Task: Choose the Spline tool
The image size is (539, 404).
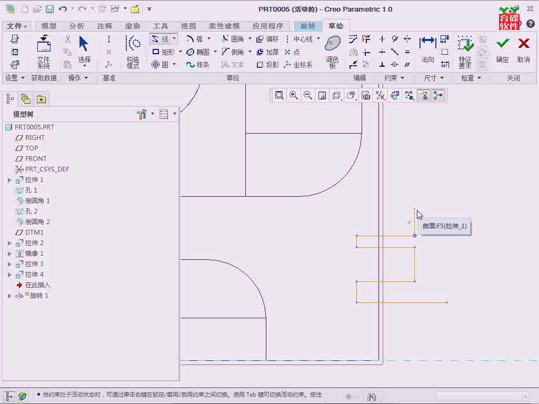Action: point(198,65)
